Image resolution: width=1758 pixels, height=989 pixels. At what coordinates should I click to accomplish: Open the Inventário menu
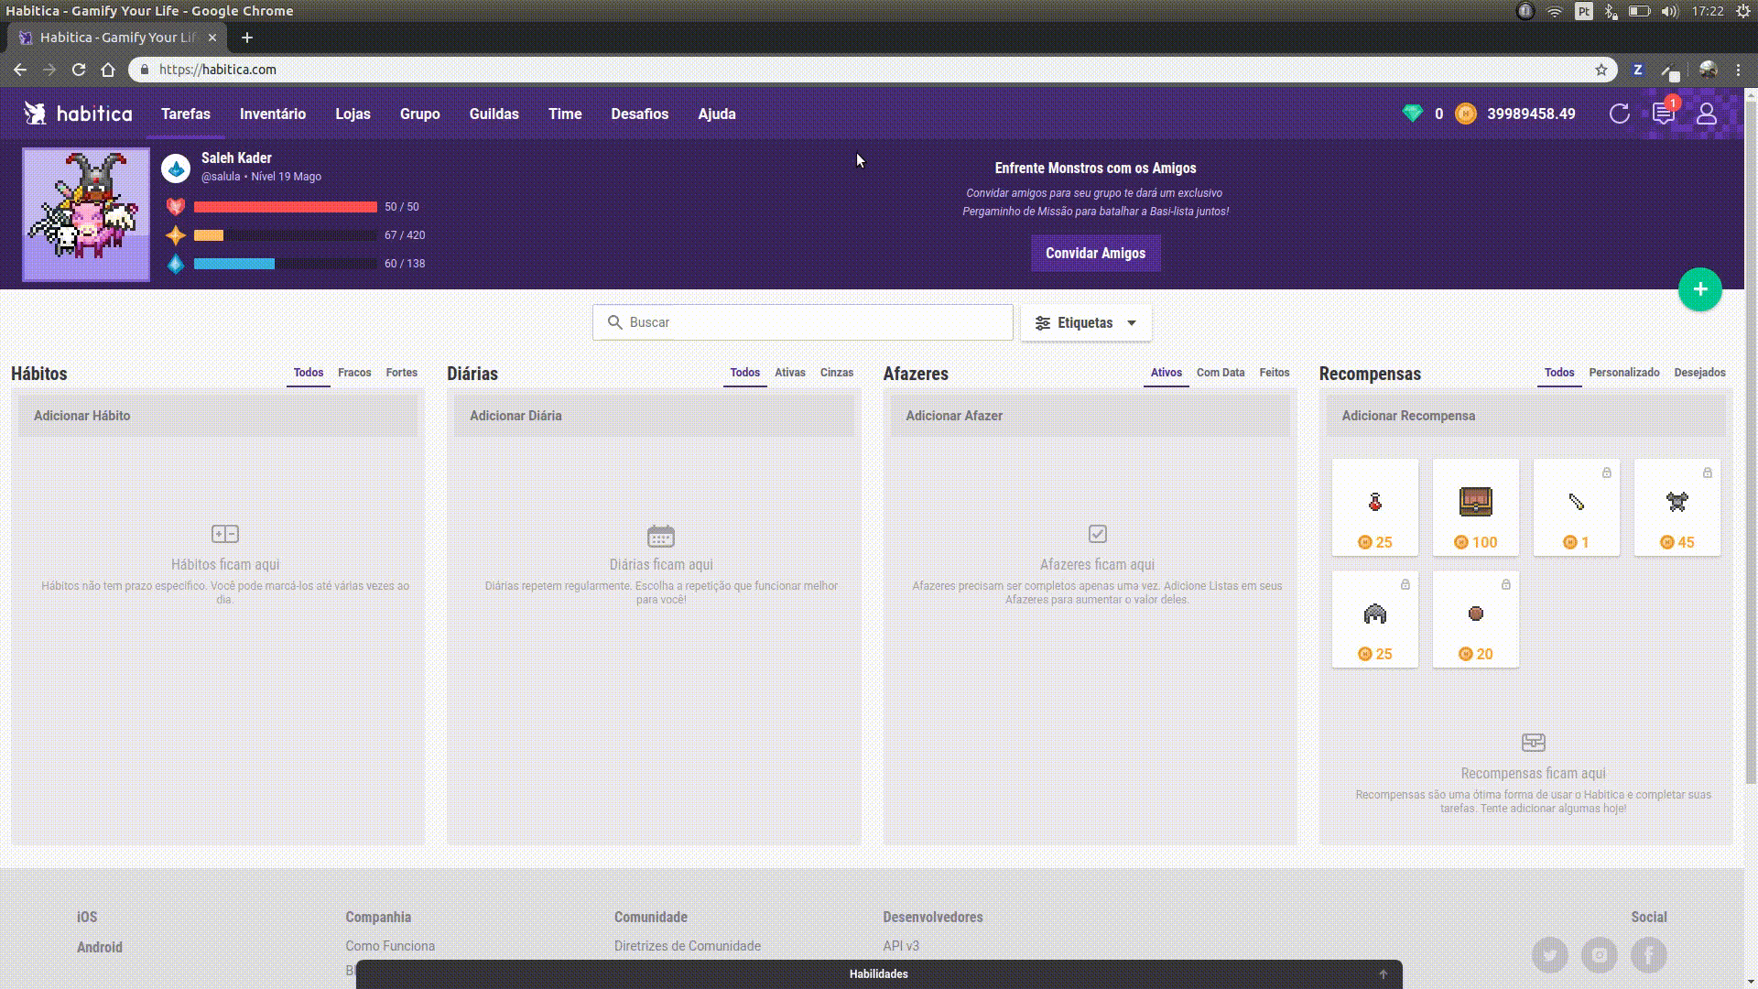click(272, 114)
